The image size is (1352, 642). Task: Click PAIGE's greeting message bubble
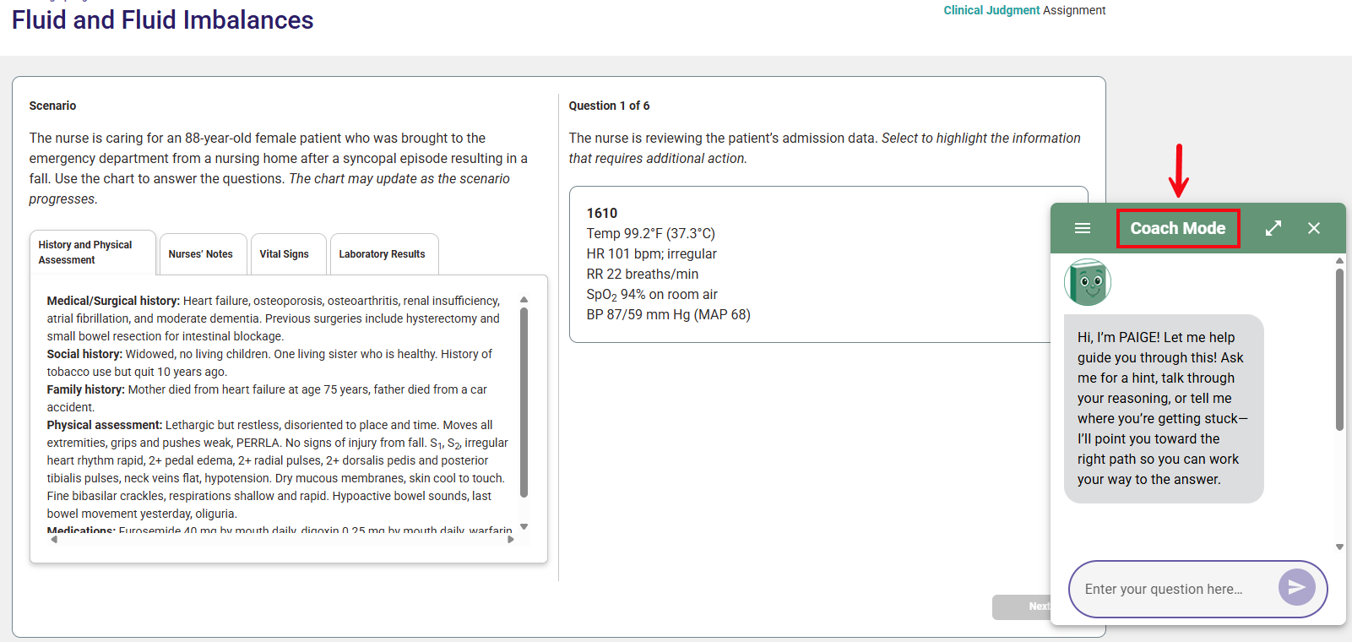(1164, 409)
